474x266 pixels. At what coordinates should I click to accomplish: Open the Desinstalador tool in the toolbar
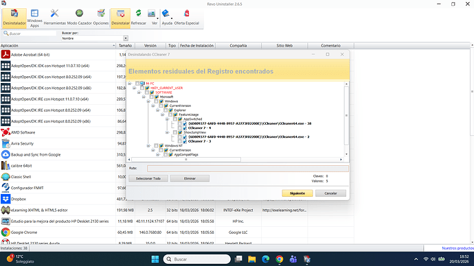[14, 18]
